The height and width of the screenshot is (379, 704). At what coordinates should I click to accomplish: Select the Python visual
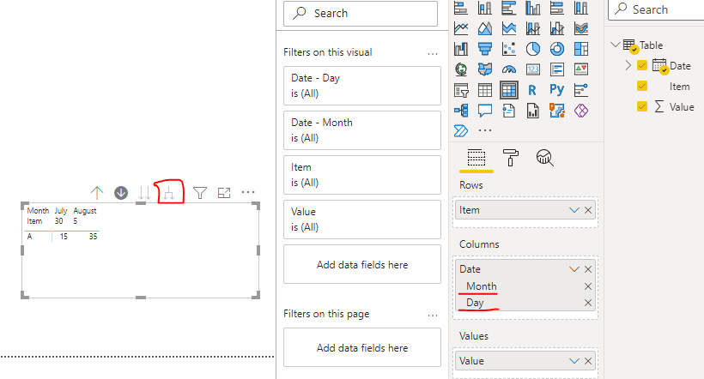tap(556, 90)
